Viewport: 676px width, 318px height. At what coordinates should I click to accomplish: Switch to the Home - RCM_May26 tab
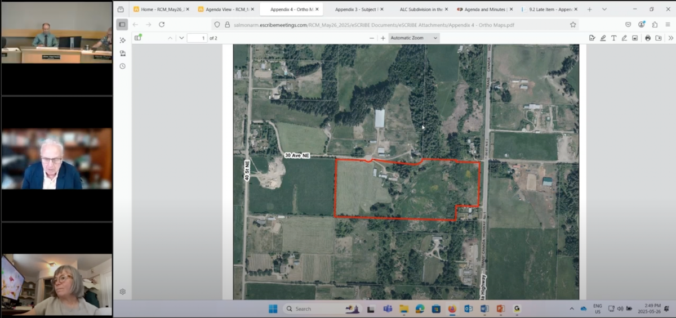click(x=161, y=9)
